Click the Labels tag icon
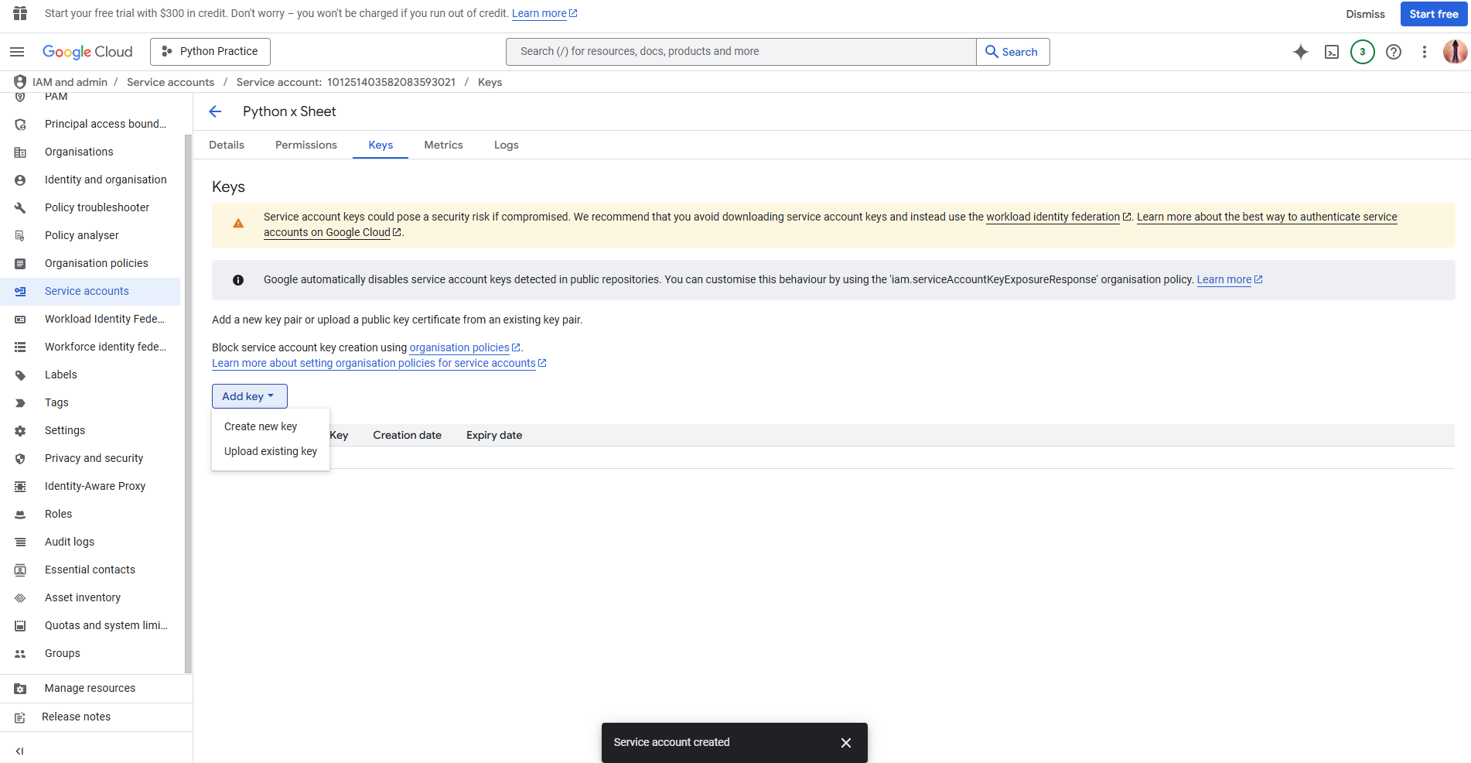This screenshot has height=763, width=1471. click(x=20, y=375)
